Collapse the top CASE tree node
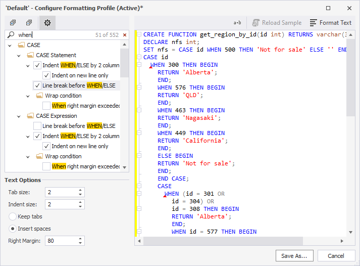The height and width of the screenshot is (266, 360). 10,46
